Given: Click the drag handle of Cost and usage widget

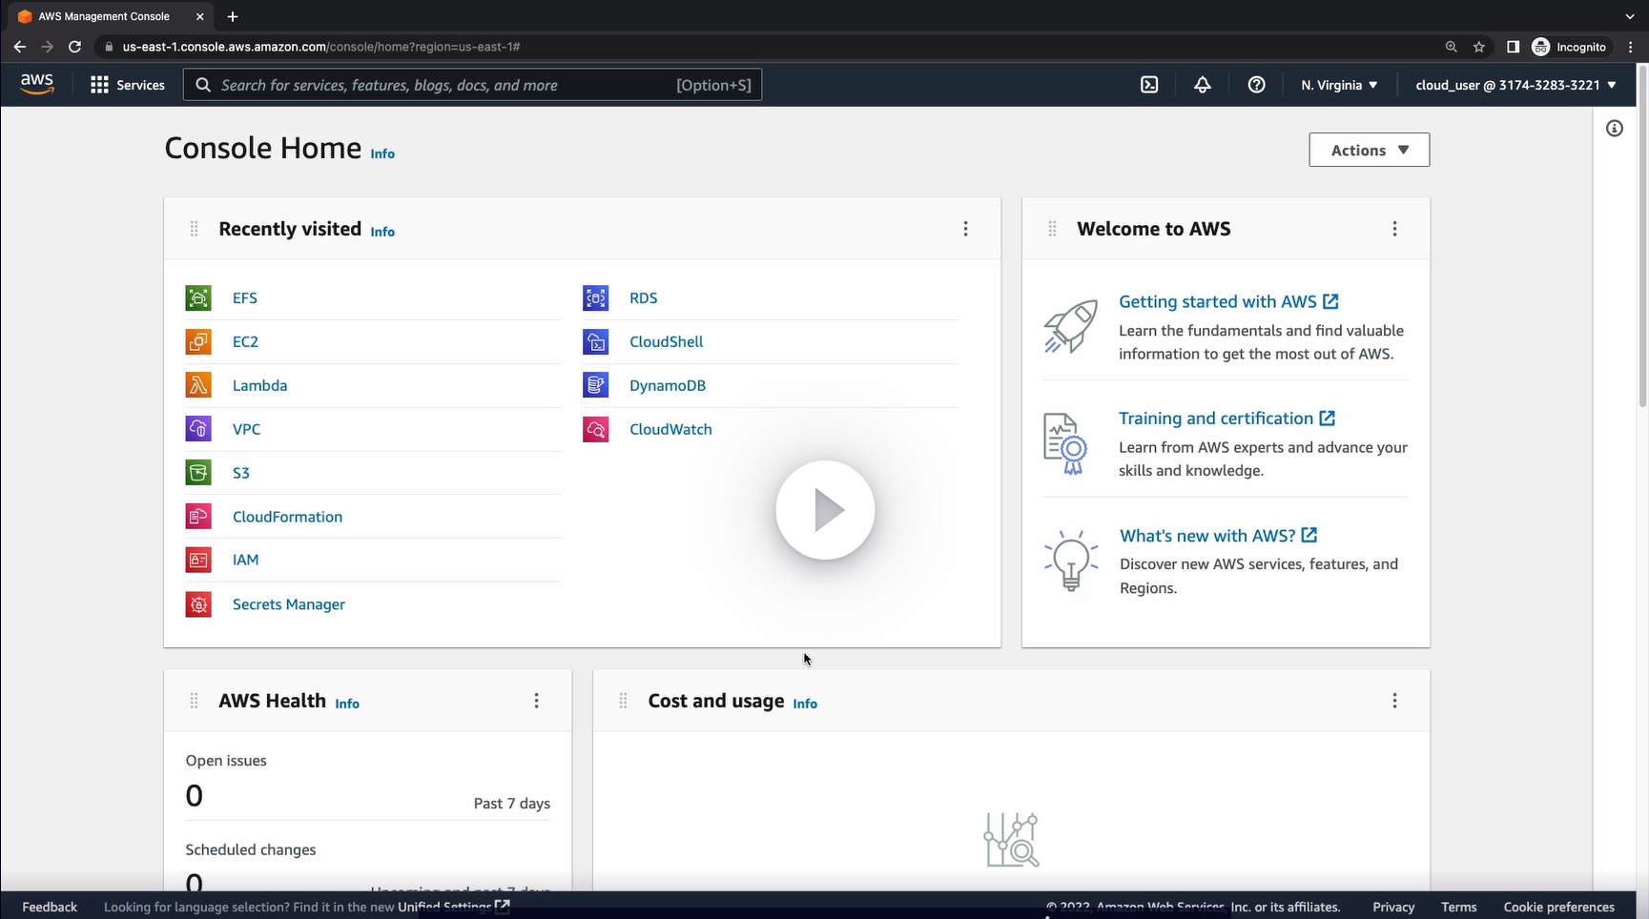Looking at the screenshot, I should pyautogui.click(x=623, y=701).
